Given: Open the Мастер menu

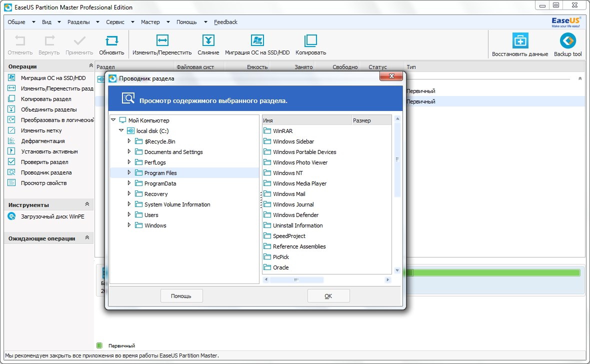Looking at the screenshot, I should 155,22.
